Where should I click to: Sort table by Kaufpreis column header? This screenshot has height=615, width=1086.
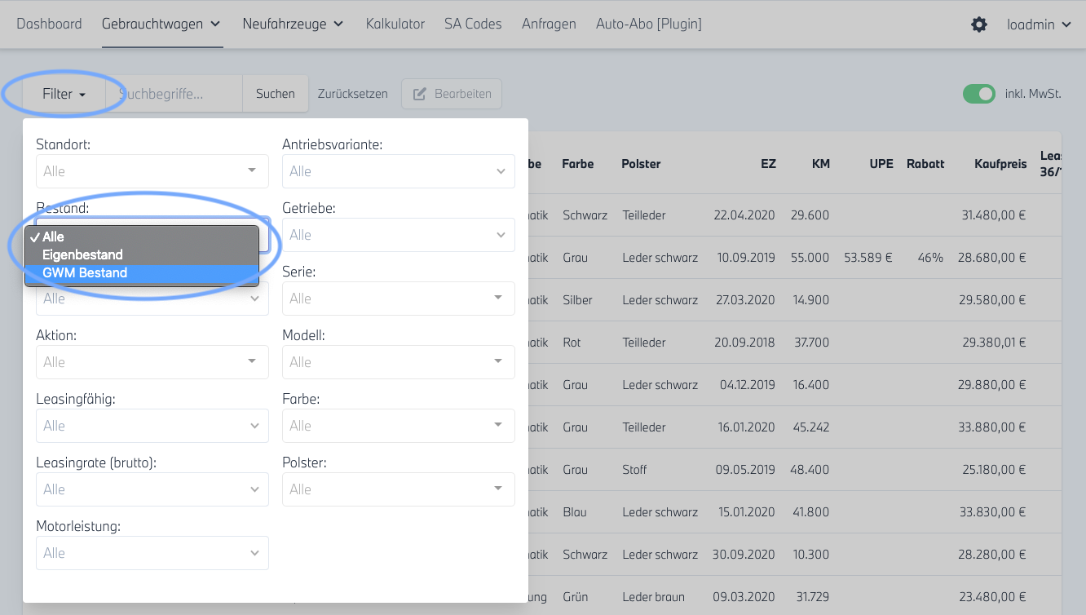[1000, 164]
